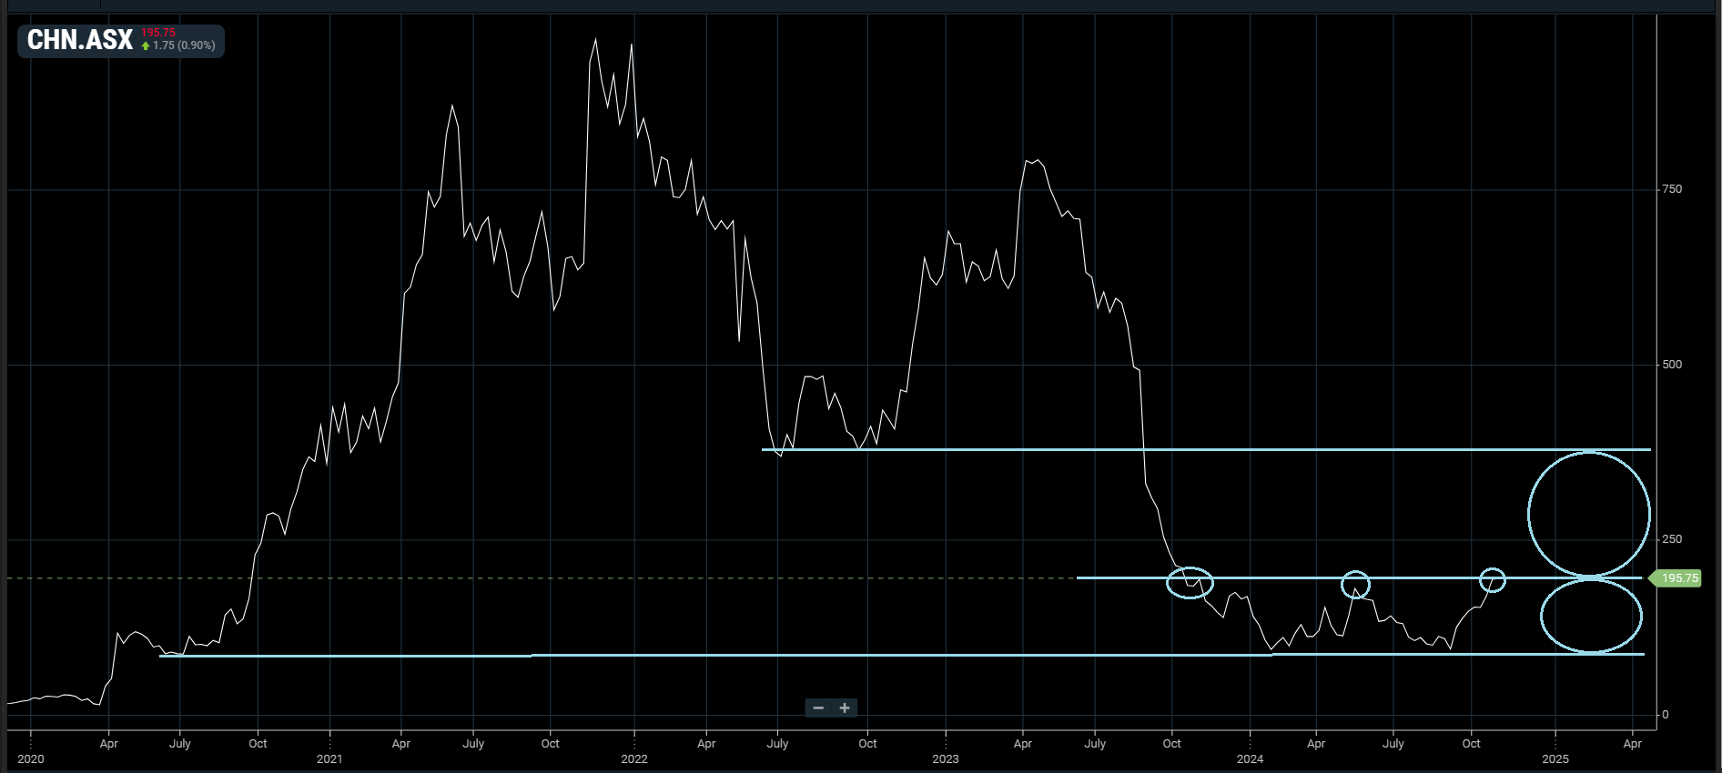
Task: Click the 2023 year label on the time axis
Action: [x=946, y=759]
